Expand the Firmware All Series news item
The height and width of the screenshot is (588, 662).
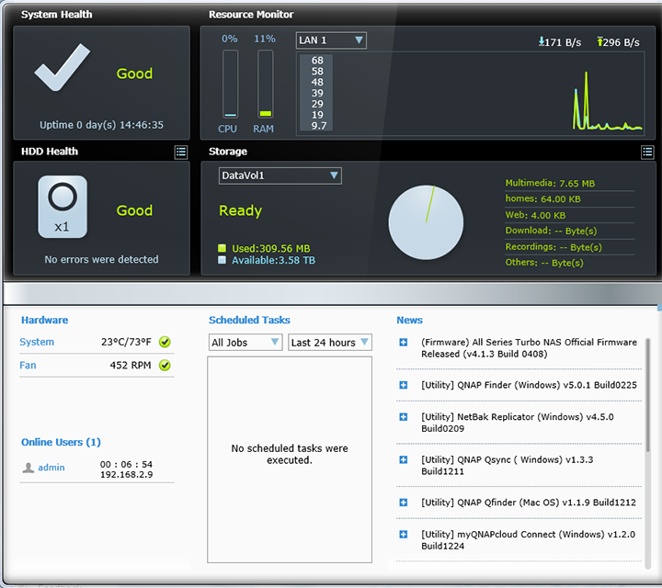click(404, 343)
